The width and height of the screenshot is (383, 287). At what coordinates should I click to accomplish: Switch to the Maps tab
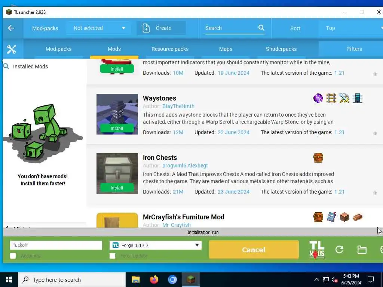pyautogui.click(x=226, y=49)
